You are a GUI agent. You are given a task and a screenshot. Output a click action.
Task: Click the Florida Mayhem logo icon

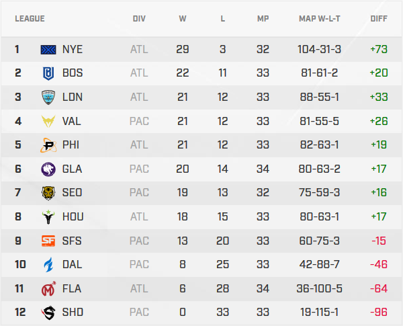[x=49, y=288]
